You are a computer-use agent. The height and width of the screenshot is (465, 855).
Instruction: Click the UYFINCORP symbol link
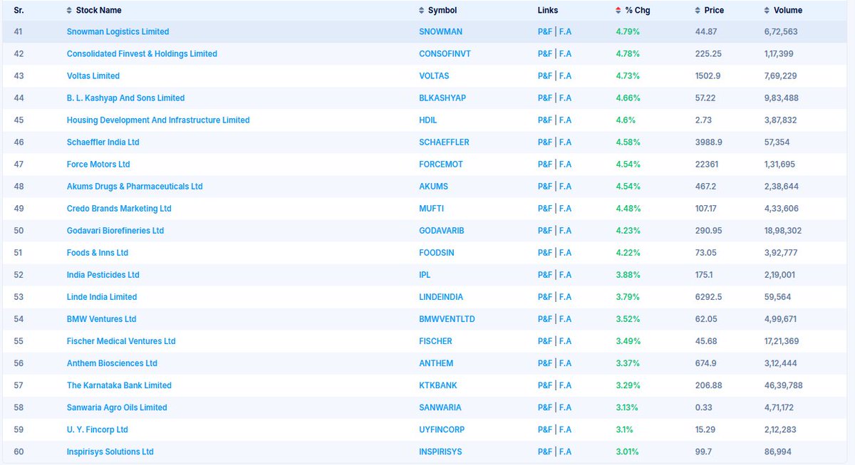442,429
